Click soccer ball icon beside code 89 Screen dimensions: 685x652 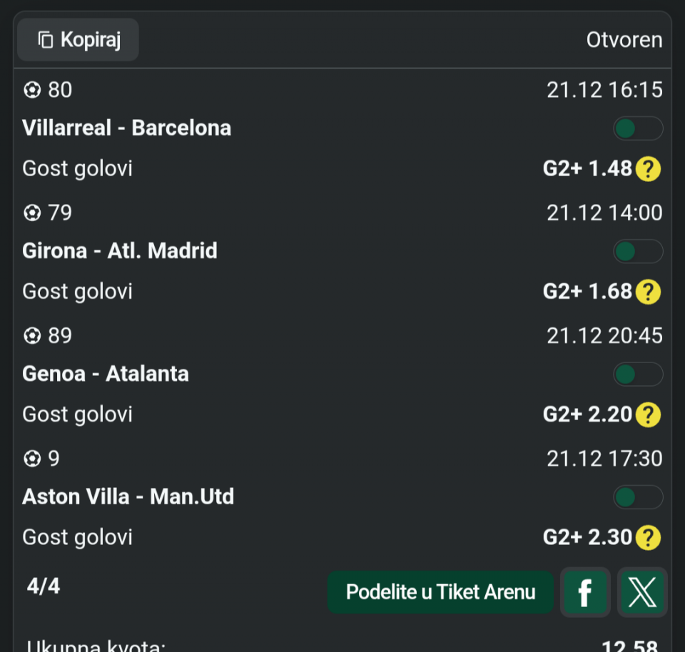tap(32, 335)
